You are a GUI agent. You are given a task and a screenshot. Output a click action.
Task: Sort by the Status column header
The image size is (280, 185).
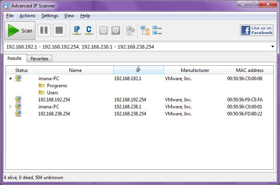point(22,70)
